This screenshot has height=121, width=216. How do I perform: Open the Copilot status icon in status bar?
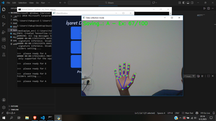click(197, 113)
